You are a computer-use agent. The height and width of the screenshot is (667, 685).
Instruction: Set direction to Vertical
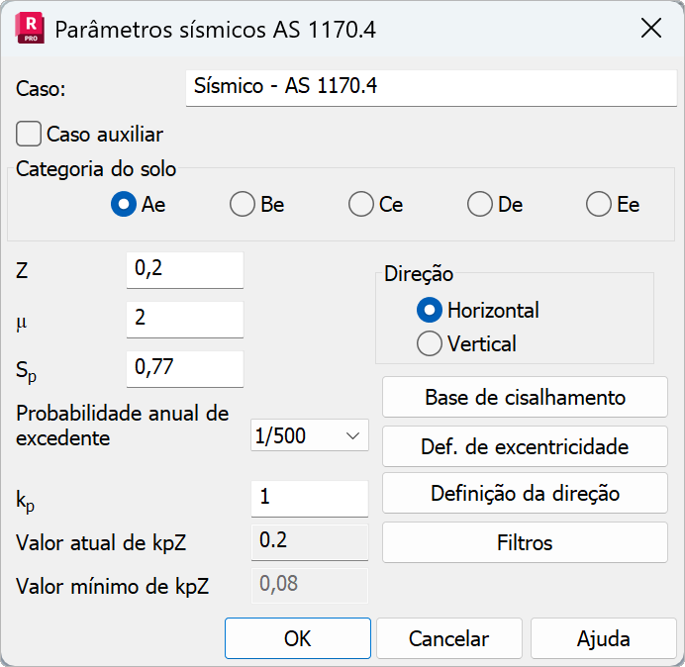click(x=430, y=343)
